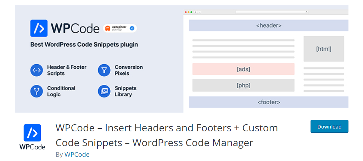Screen dimensions: 363x161
Task: Click the large WPCode wordmark in the banner
Action: click(75, 28)
